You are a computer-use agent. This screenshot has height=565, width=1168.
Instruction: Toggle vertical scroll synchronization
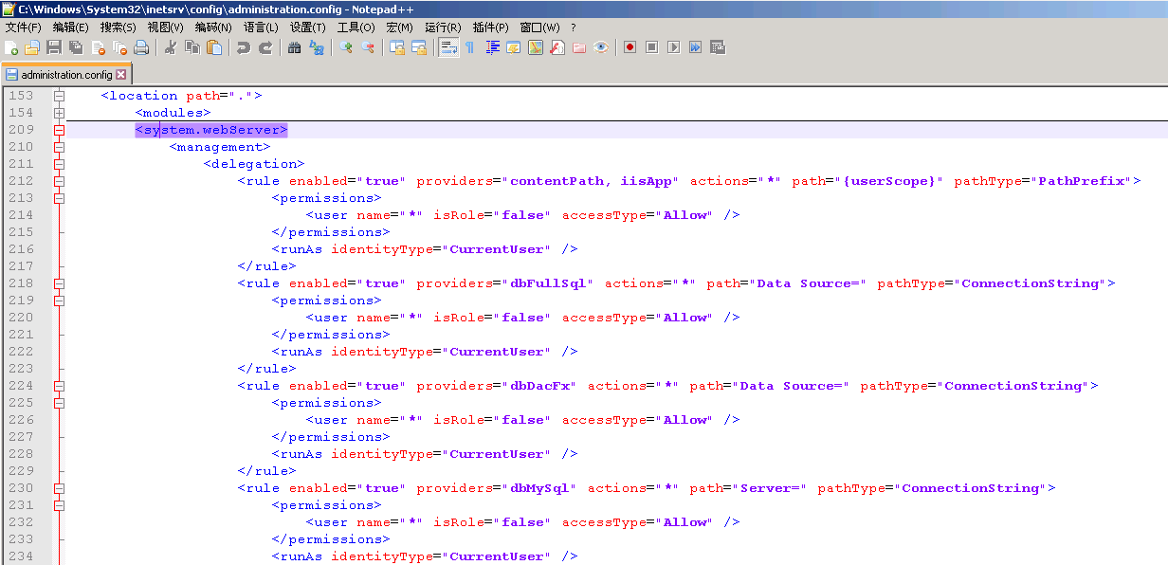pyautogui.click(x=397, y=47)
